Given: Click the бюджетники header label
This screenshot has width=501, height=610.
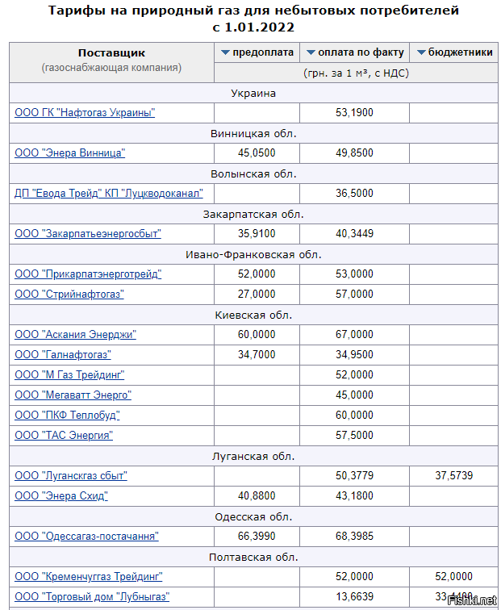Looking at the screenshot, I should tap(460, 52).
